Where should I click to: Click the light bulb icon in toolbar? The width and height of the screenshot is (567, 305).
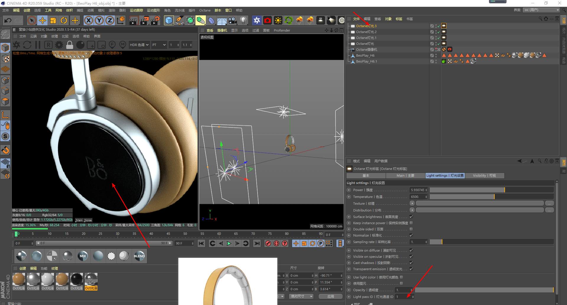coord(243,20)
